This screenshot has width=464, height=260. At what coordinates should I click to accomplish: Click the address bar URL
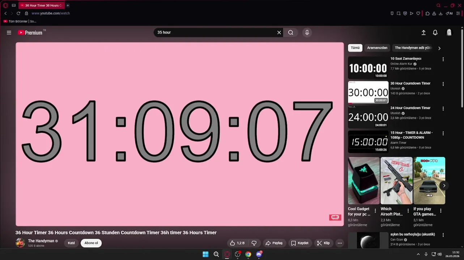pos(51,13)
